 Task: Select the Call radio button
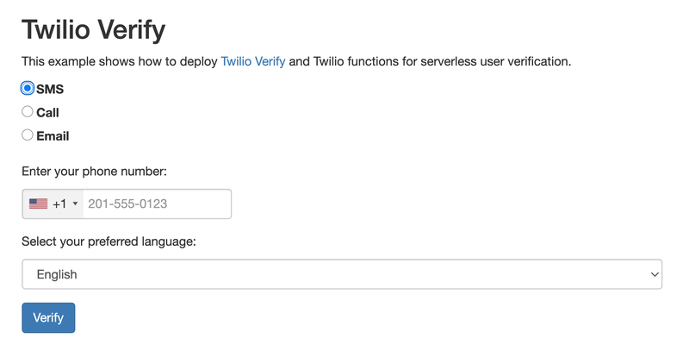pos(28,112)
